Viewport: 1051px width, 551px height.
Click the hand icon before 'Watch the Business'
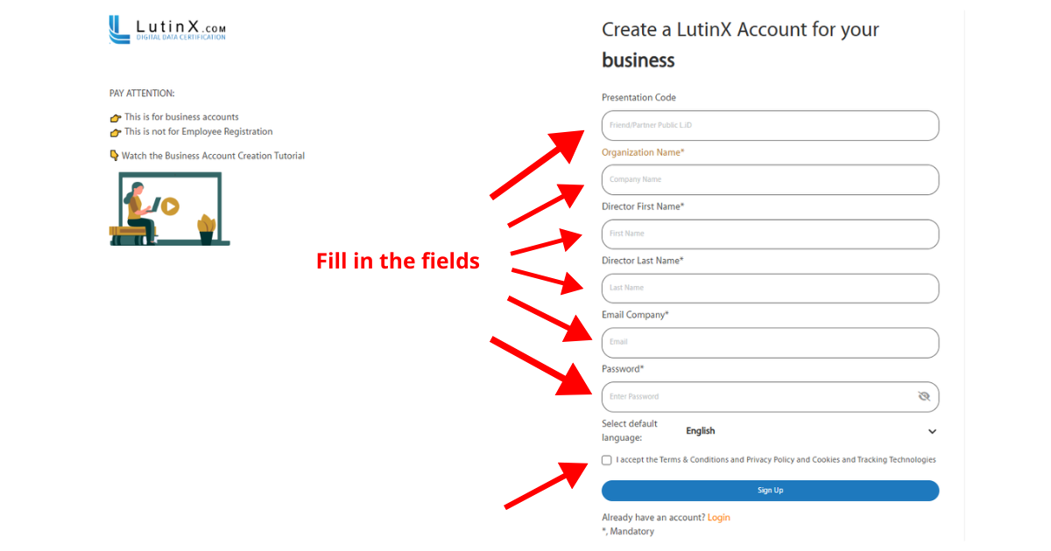[x=114, y=156]
